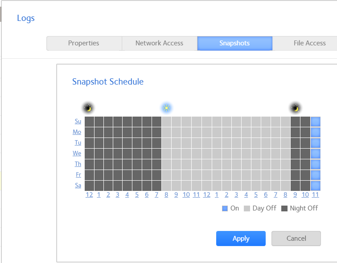Open the File Access tab
Screen dimensions: 337x263
tap(309, 43)
